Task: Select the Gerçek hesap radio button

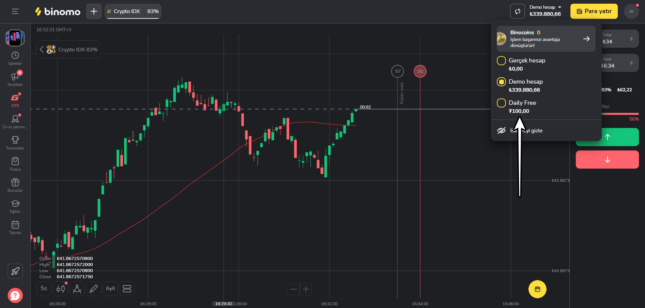Action: click(501, 61)
